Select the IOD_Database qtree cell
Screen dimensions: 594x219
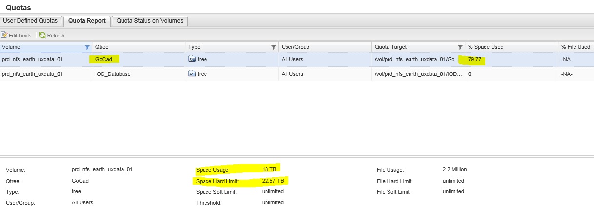[113, 74]
